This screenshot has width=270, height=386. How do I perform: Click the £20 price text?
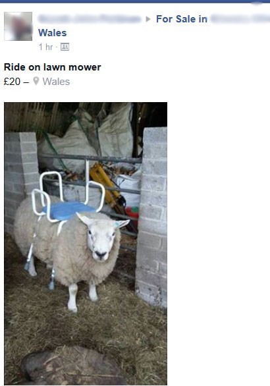(12, 82)
